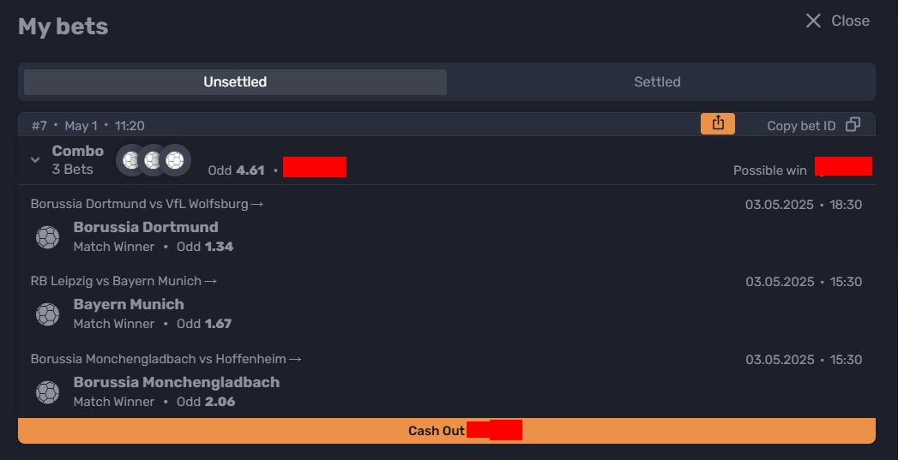Open RB Leipzig vs Bayern Munich match
Image resolution: width=898 pixels, height=460 pixels.
pos(124,281)
